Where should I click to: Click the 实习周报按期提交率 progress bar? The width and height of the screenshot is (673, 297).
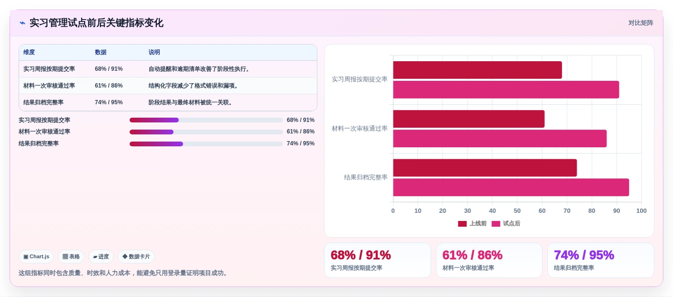click(x=206, y=120)
